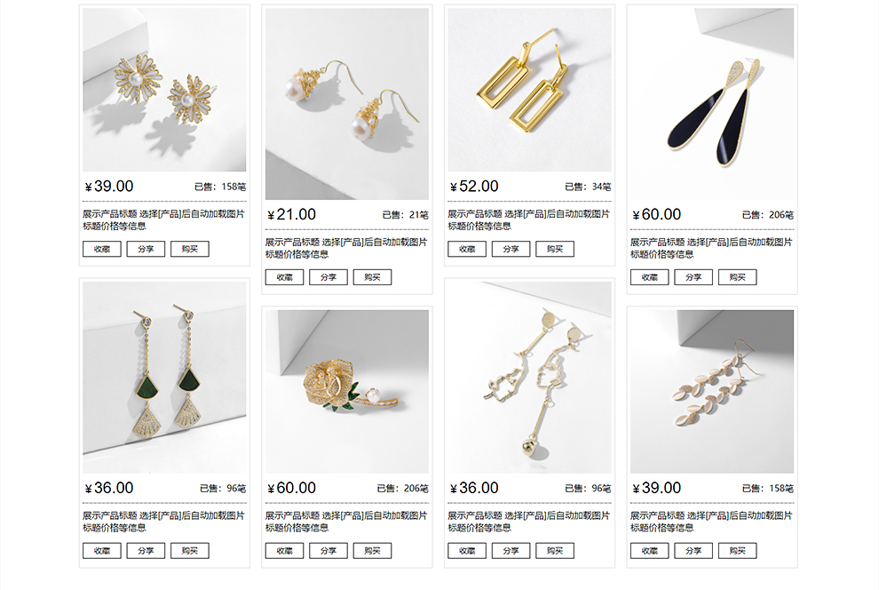Click 分享 for the rose brooch
Screen dimensions: 879x590
point(329,551)
